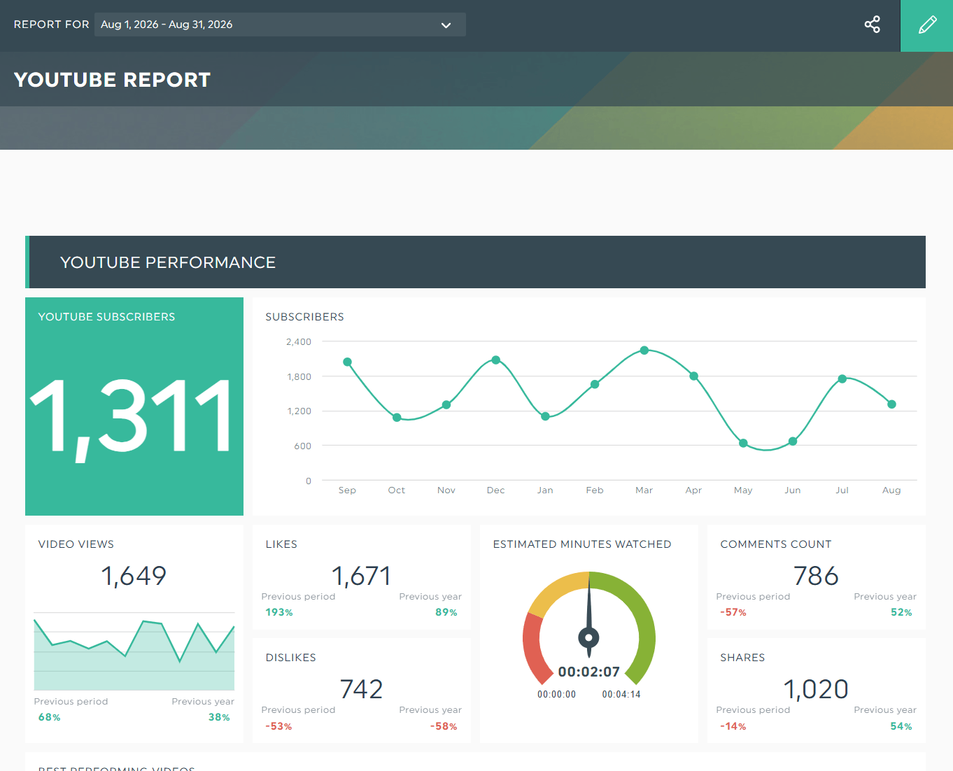
Task: Click the Jun data point on subscribers chart
Action: (x=793, y=441)
